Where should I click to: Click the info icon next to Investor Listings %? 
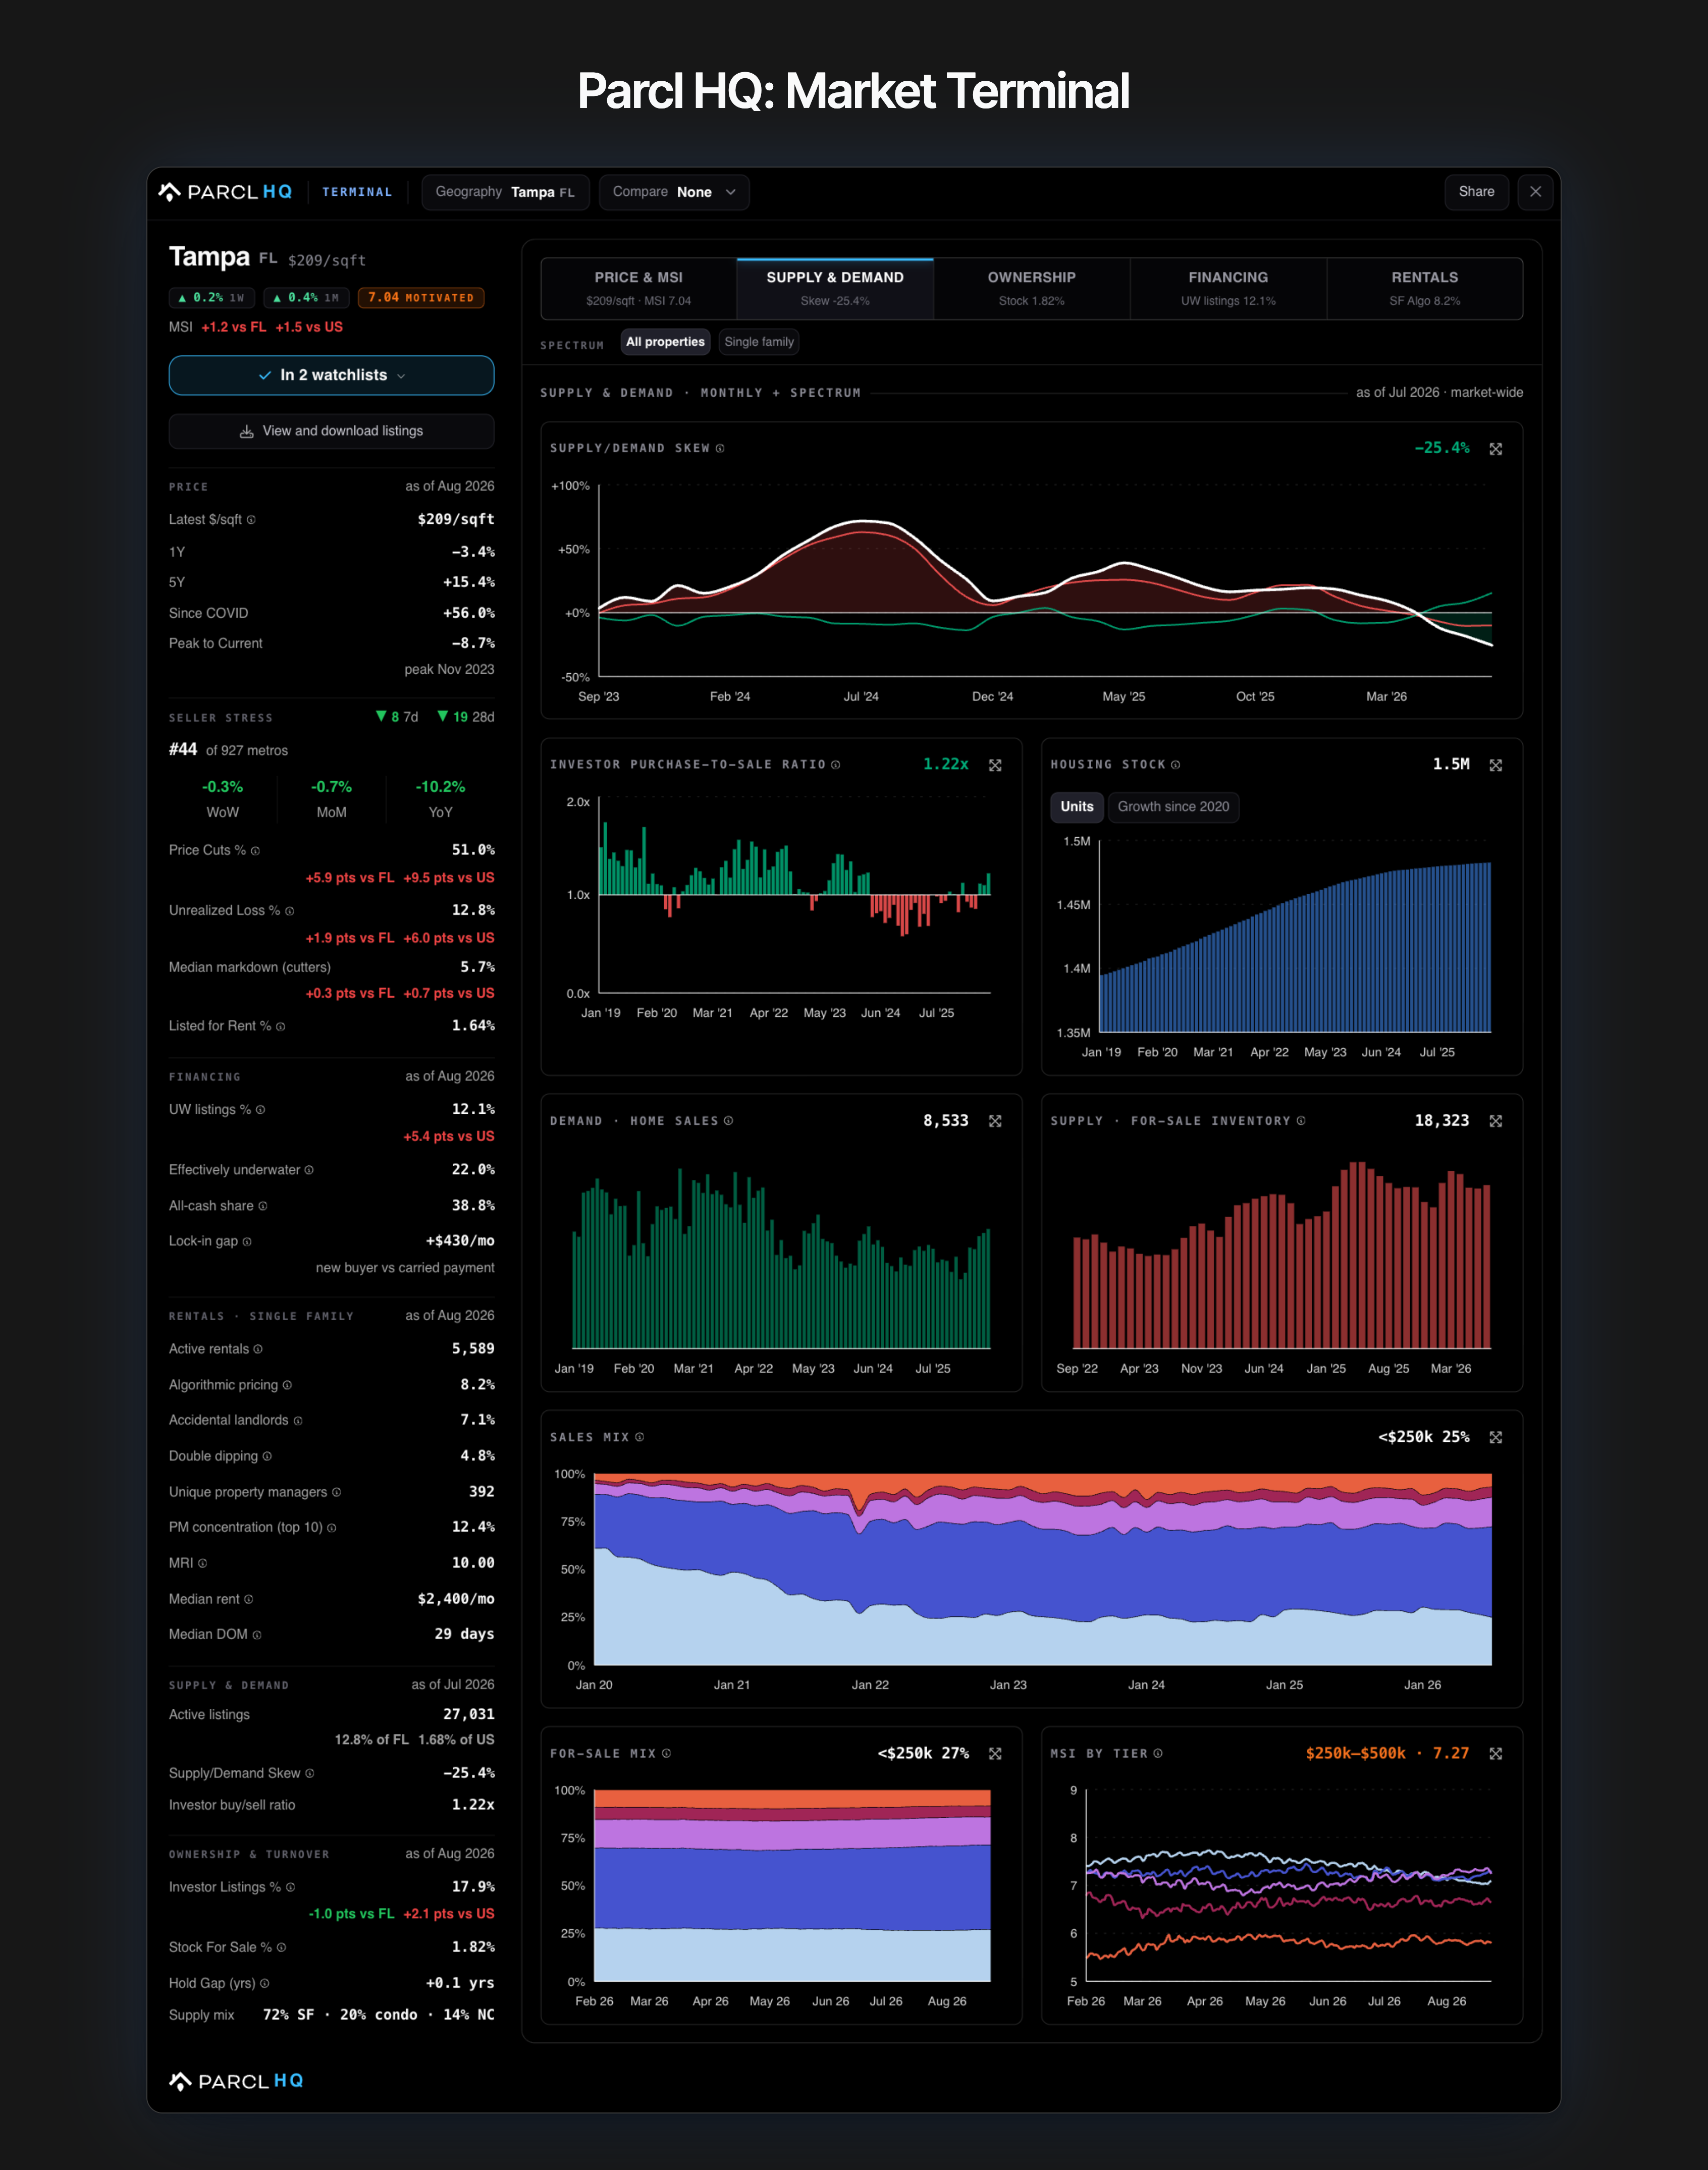tap(290, 1887)
